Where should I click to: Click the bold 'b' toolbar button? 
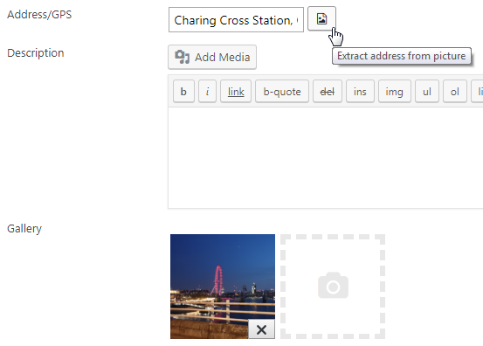(183, 91)
